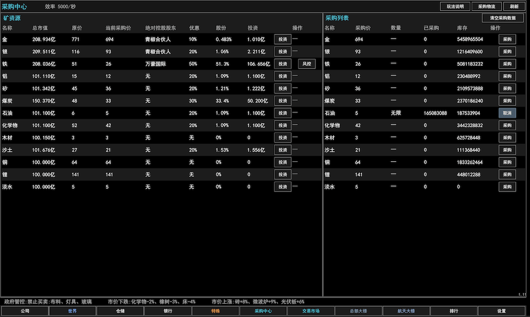Click 投资 for 锂

[282, 174]
